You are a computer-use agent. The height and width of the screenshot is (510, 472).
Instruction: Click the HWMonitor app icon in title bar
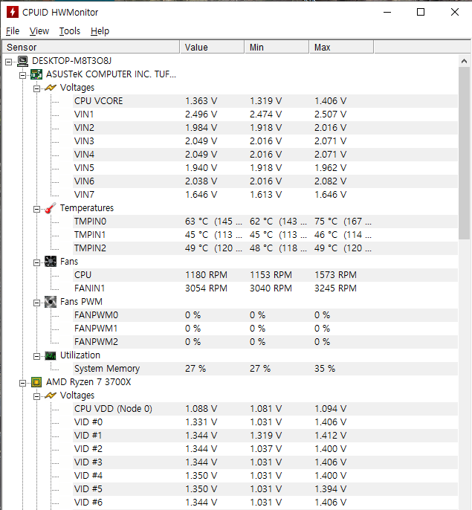coord(13,12)
